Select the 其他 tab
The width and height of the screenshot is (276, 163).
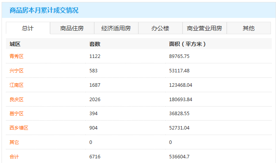click(x=249, y=28)
